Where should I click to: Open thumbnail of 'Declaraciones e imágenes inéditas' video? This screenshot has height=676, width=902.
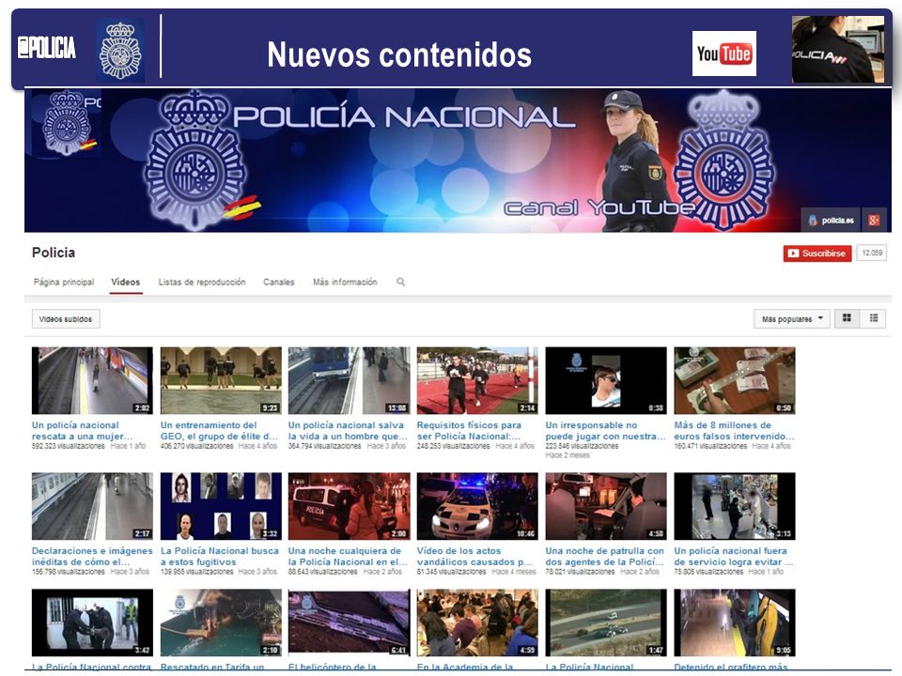(x=92, y=506)
